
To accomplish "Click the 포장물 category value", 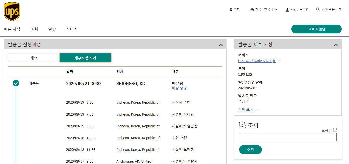I will click(243, 101).
